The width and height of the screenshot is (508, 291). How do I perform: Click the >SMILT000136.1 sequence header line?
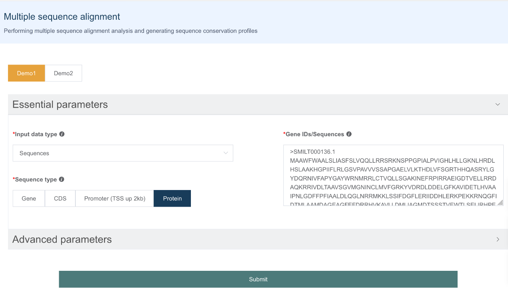[x=313, y=152]
